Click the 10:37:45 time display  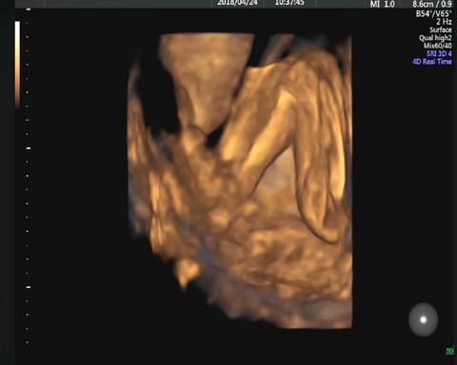[289, 3]
